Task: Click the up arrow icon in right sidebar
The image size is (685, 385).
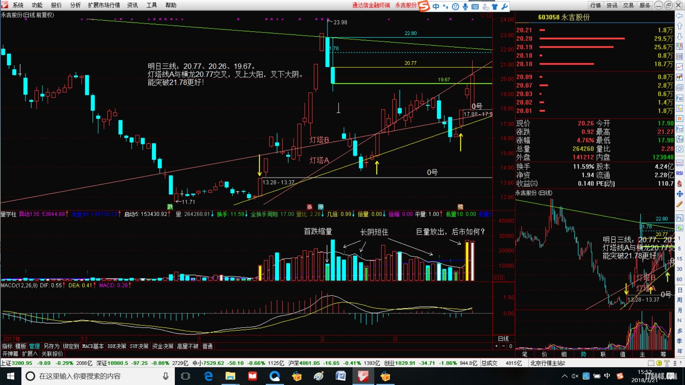Action: click(679, 26)
